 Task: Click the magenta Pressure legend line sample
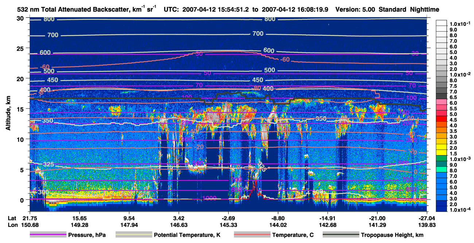[48, 235]
